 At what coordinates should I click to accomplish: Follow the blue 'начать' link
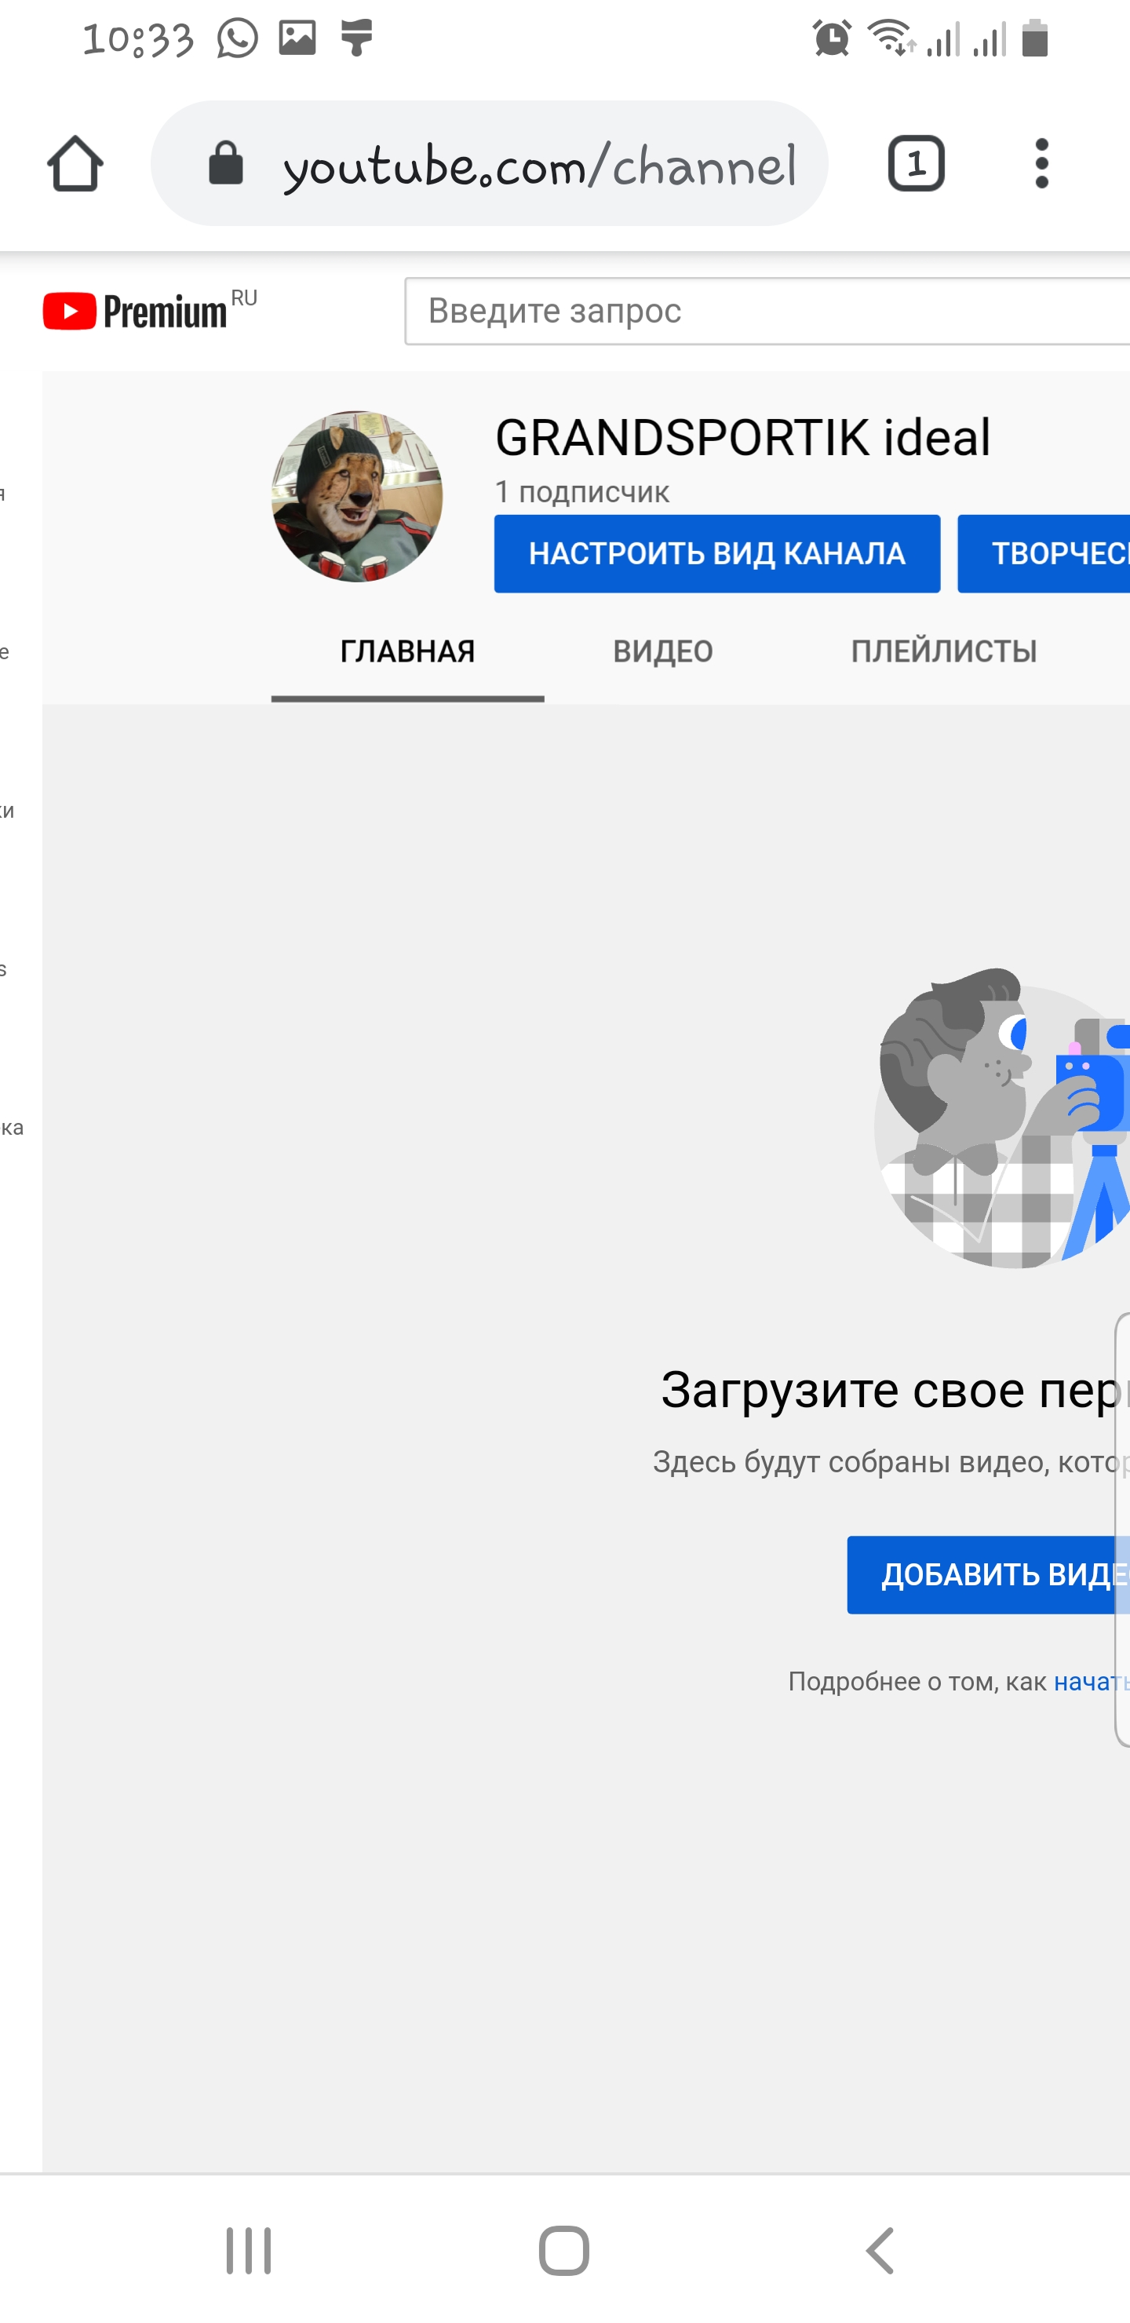(1092, 1682)
